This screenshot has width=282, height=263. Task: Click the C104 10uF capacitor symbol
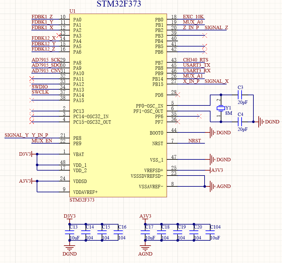(210, 232)
